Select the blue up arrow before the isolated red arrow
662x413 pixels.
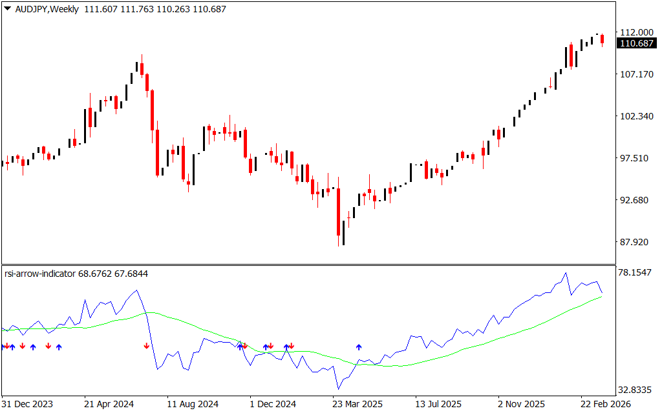59,347
